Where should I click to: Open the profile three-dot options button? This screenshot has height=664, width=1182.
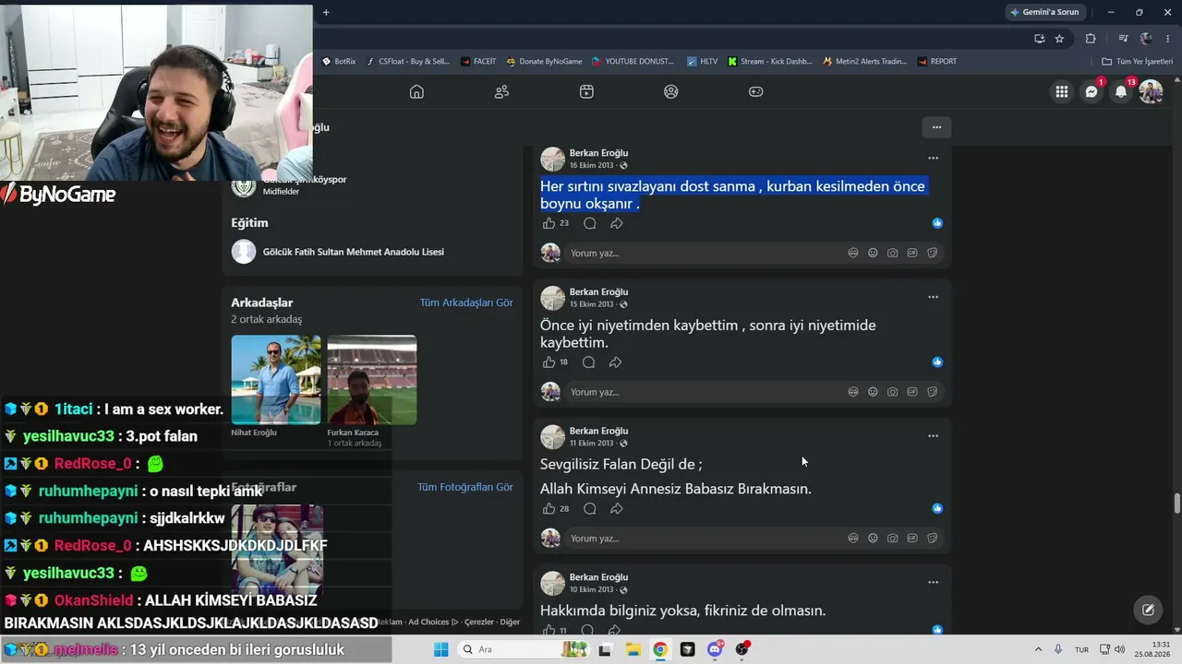936,127
